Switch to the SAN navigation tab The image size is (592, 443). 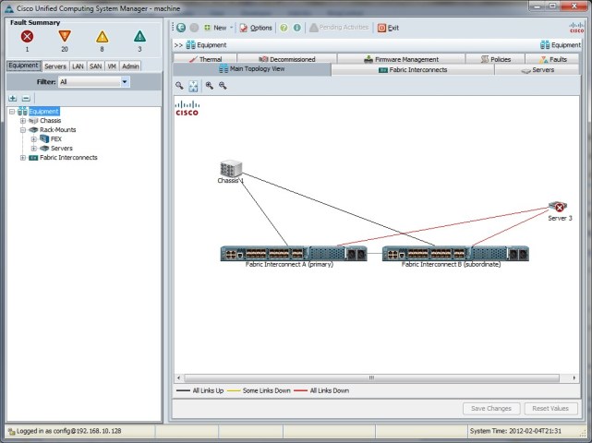click(x=95, y=66)
